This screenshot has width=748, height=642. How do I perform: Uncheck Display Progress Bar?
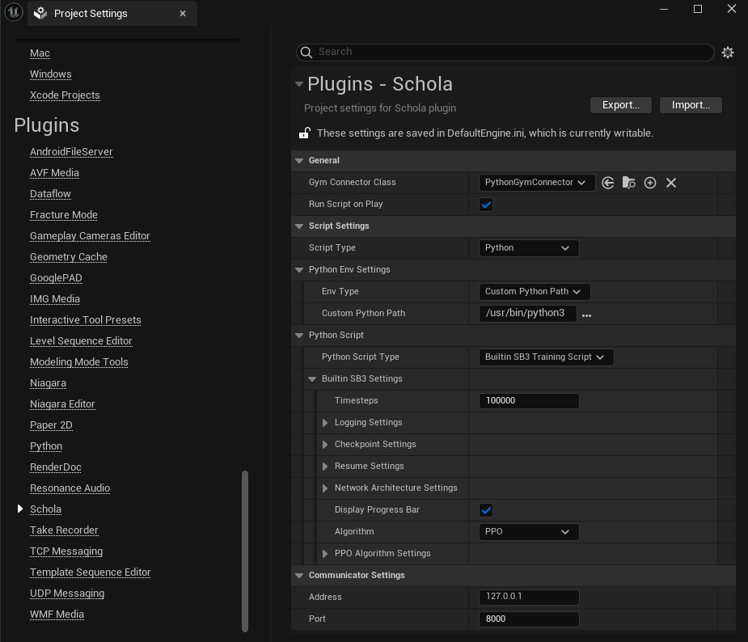[x=486, y=510]
